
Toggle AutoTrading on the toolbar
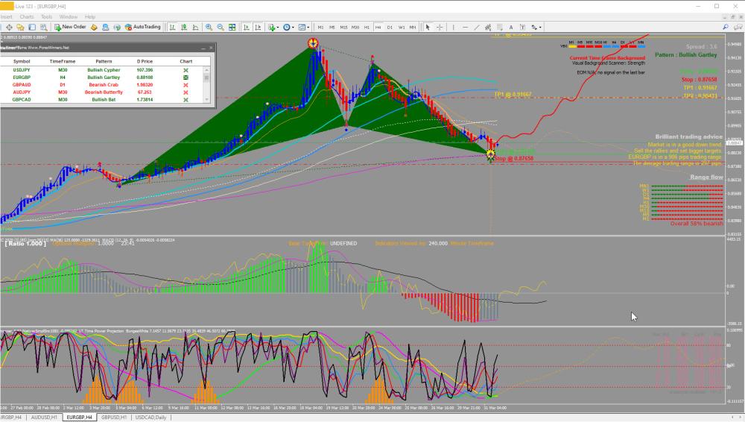pos(142,27)
